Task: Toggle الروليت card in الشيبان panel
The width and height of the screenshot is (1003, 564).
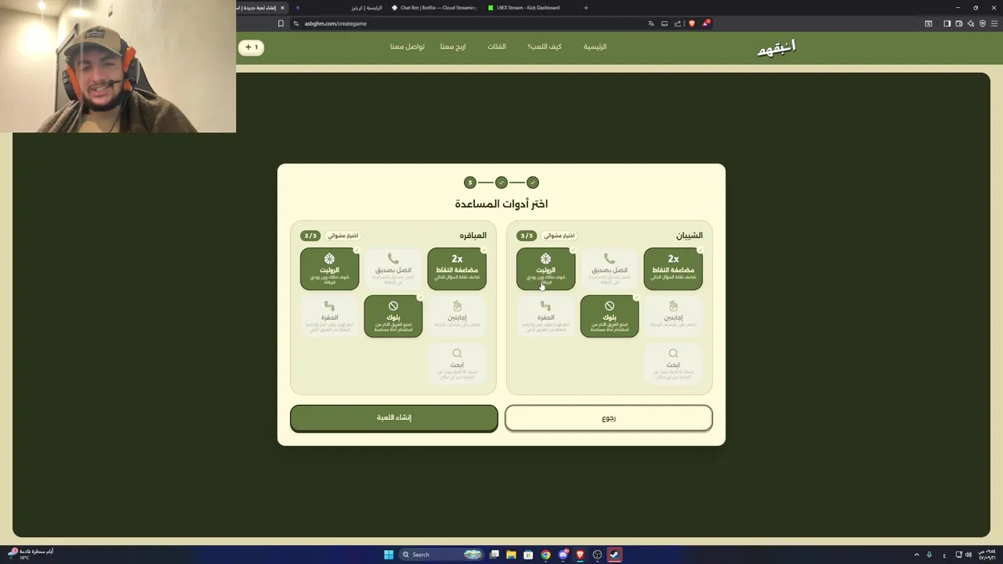Action: point(546,269)
